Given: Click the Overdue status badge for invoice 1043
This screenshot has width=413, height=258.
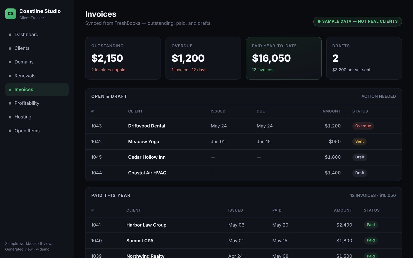Looking at the screenshot, I should (363, 126).
